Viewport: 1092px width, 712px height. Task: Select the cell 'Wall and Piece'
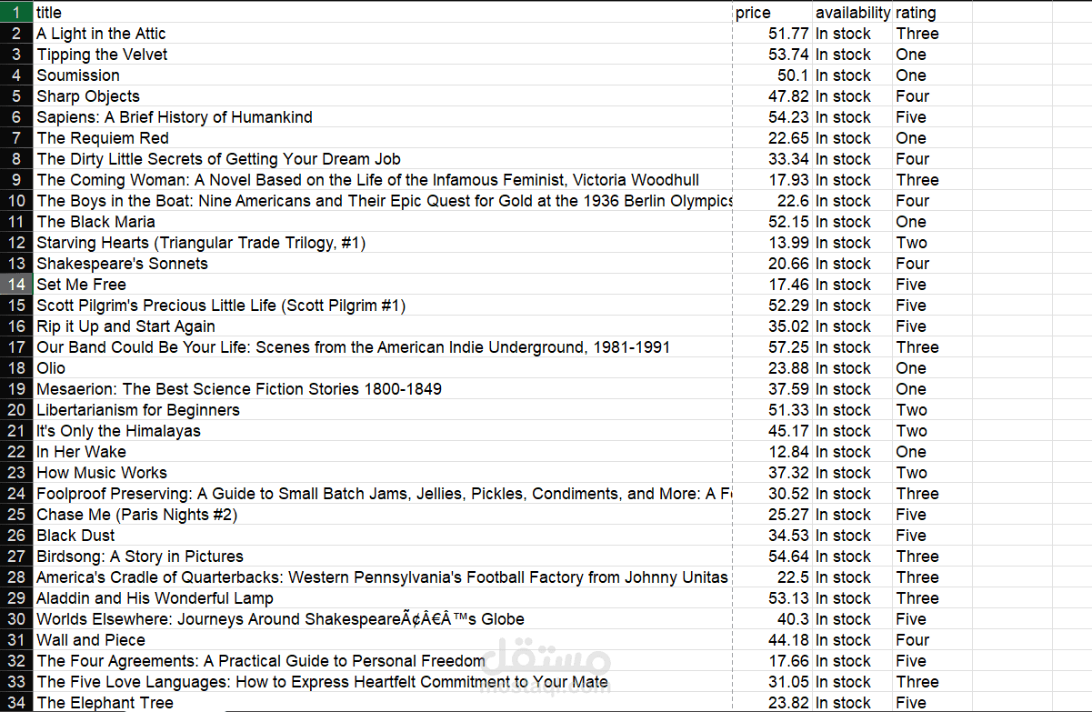point(384,640)
